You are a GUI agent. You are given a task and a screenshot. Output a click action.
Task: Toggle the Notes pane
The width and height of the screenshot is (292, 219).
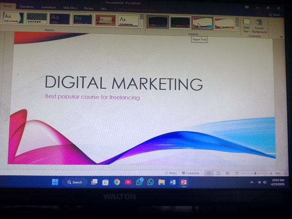(x=171, y=173)
